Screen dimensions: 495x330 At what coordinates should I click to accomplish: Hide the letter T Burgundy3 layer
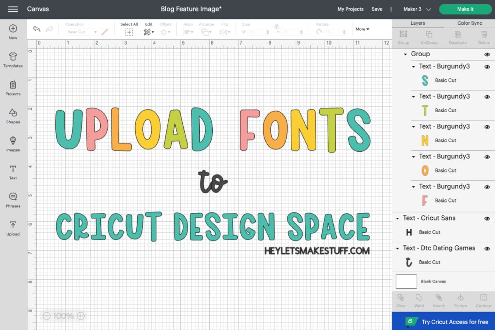click(487, 97)
